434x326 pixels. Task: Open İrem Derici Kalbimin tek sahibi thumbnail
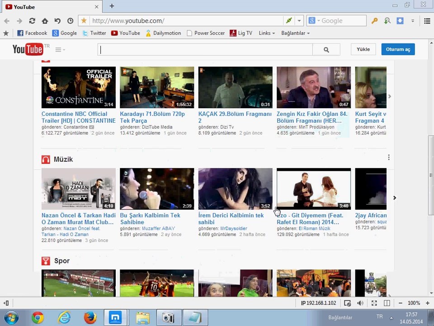pos(235,189)
